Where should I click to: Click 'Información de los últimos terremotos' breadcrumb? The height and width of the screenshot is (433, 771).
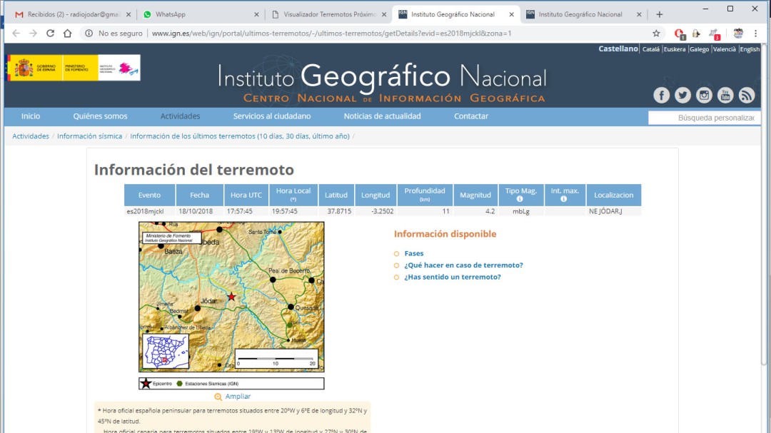pyautogui.click(x=240, y=136)
